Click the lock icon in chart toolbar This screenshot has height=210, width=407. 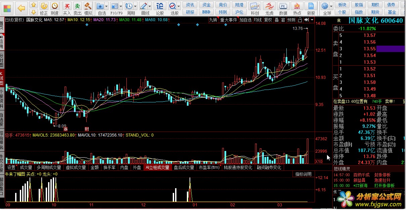coord(299,20)
